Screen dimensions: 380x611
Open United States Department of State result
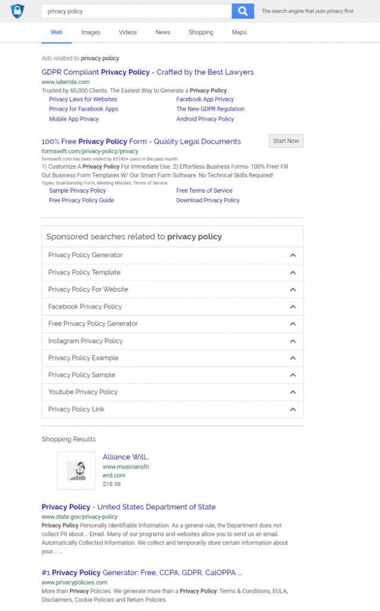coord(128,507)
